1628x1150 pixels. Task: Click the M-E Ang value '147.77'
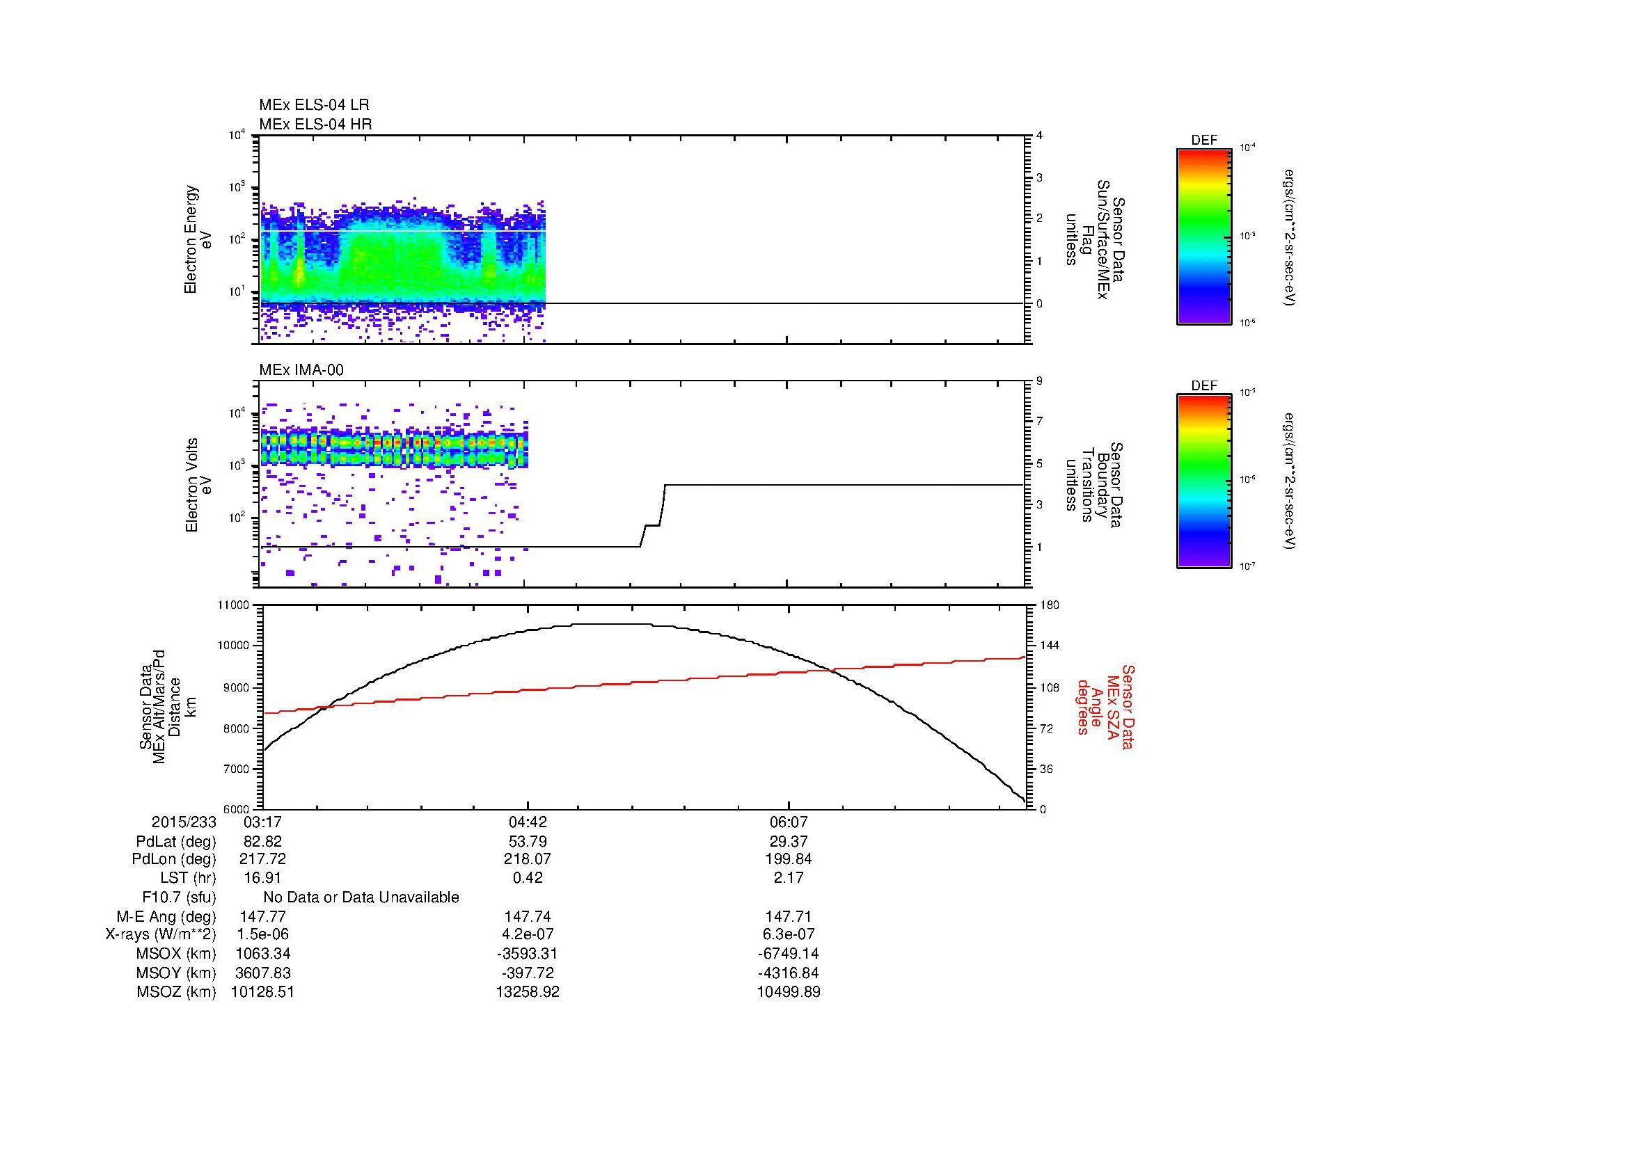coord(262,916)
